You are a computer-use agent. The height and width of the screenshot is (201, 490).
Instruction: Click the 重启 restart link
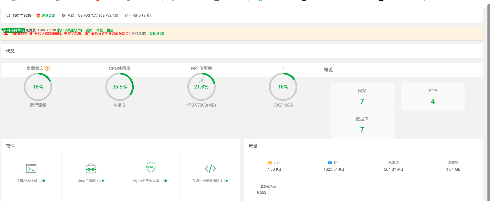pyautogui.click(x=110, y=30)
